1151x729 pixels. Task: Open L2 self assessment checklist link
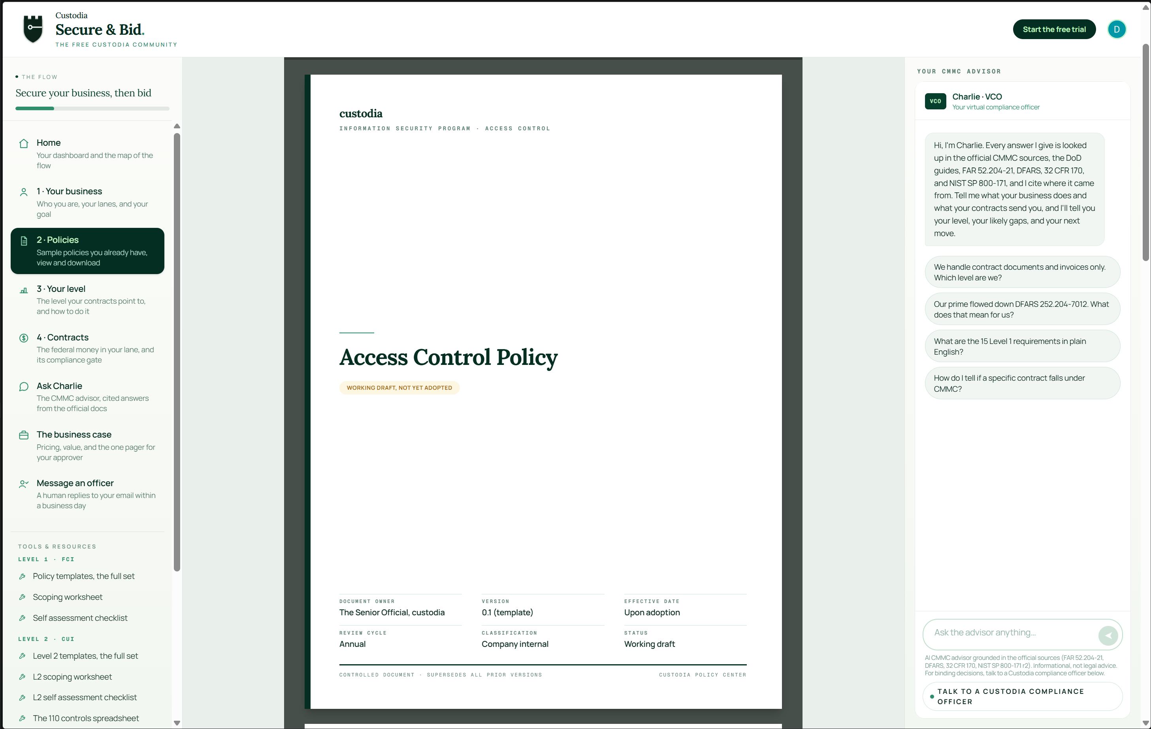(85, 697)
